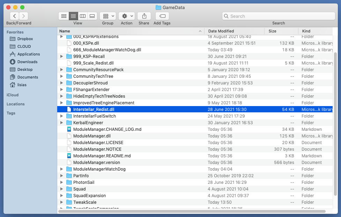This screenshot has width=341, height=217.
Task: Click the GameData folder title icon
Action: click(158, 7)
